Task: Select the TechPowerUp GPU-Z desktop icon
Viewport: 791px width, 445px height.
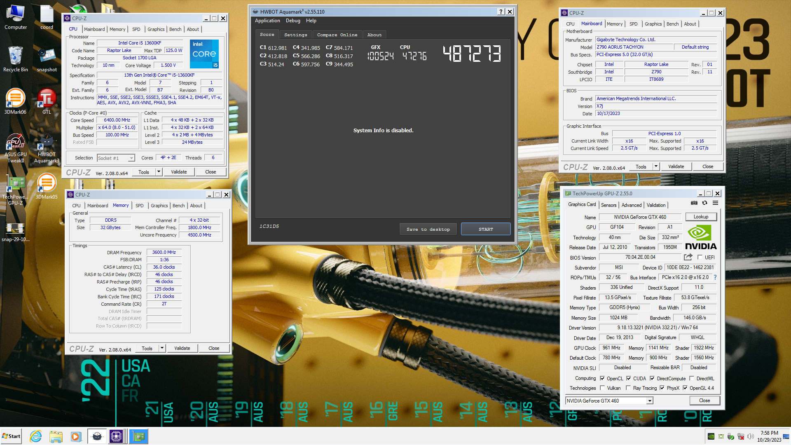Action: click(x=16, y=190)
